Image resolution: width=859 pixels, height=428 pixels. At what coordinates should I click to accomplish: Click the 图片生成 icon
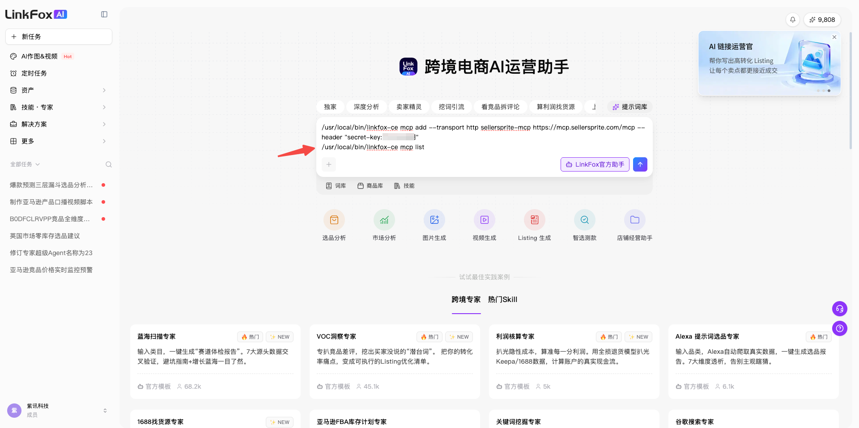(x=434, y=220)
